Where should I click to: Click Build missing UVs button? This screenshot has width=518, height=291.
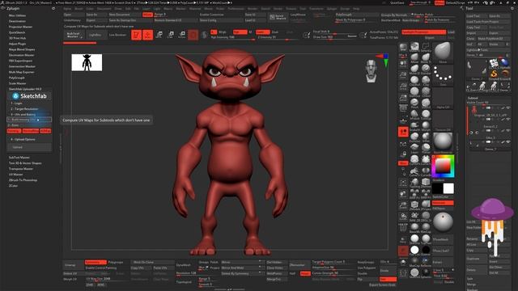(x=29, y=120)
